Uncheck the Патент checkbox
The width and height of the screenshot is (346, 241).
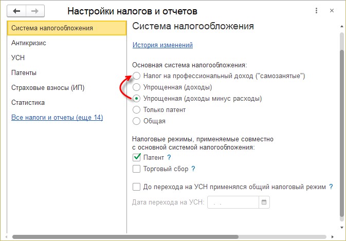point(136,157)
